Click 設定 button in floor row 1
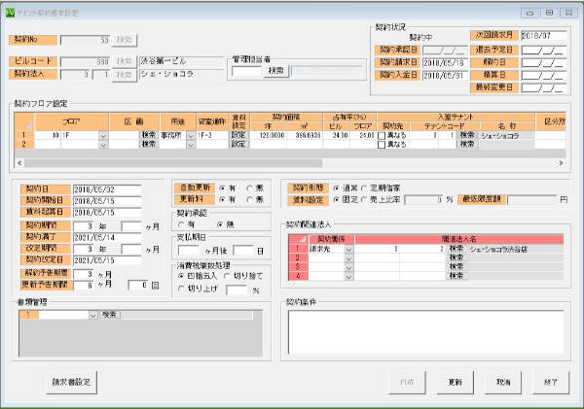This screenshot has height=409, width=584. (x=238, y=135)
